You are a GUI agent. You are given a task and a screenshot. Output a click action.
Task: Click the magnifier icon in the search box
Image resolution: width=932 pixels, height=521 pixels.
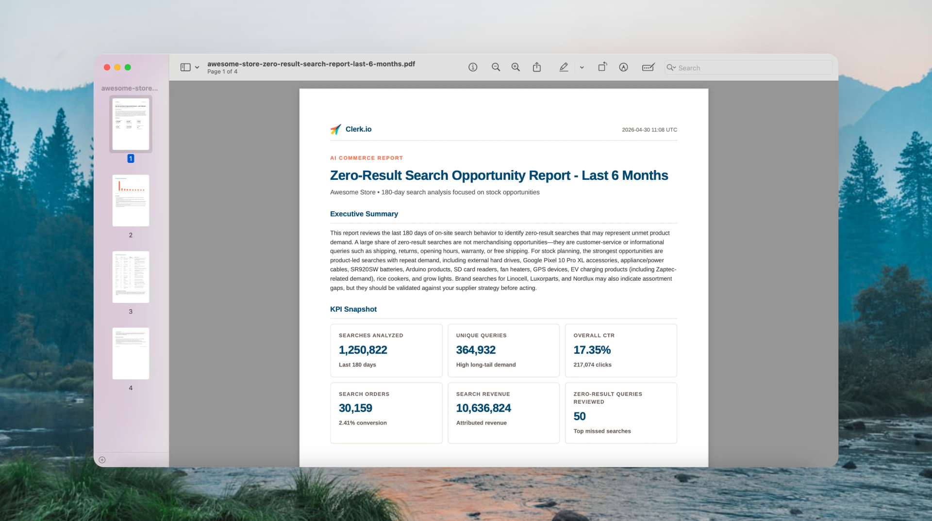671,67
